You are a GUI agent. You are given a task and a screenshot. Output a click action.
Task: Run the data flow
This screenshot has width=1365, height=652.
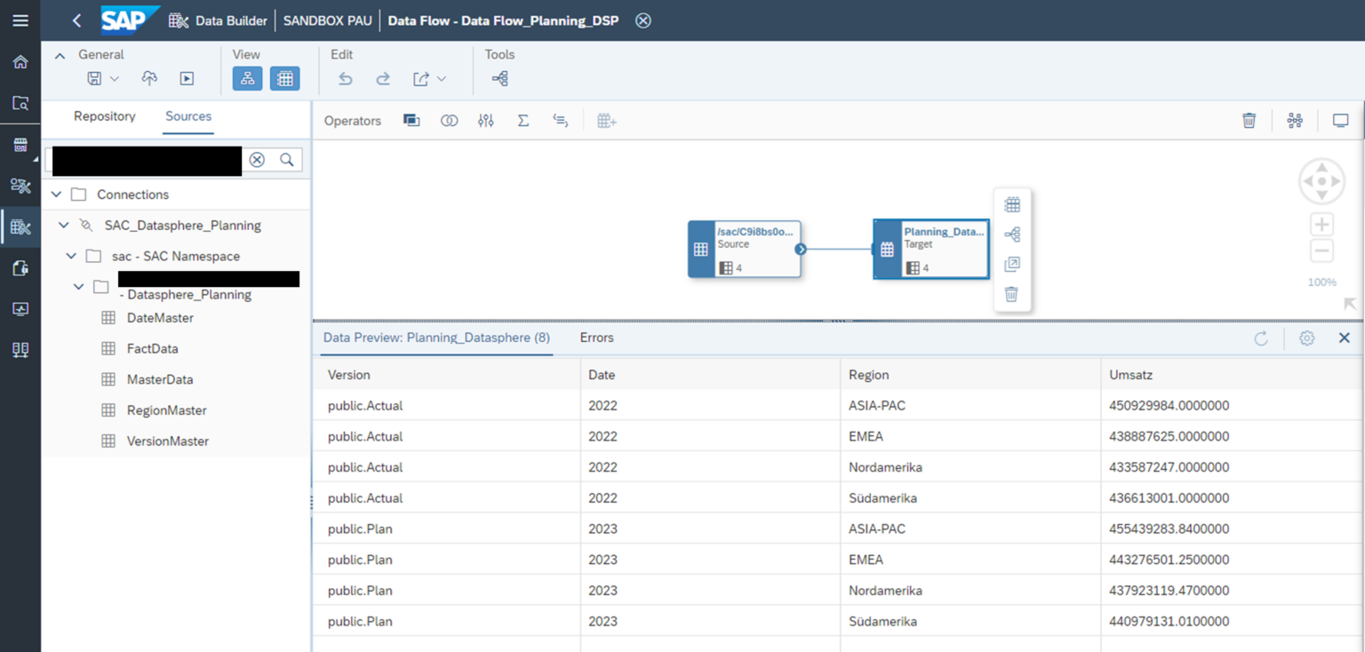click(187, 78)
